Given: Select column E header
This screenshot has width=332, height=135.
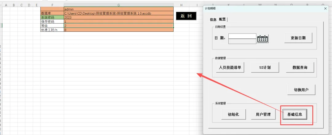Looking at the screenshot, I should [x=37, y=5].
